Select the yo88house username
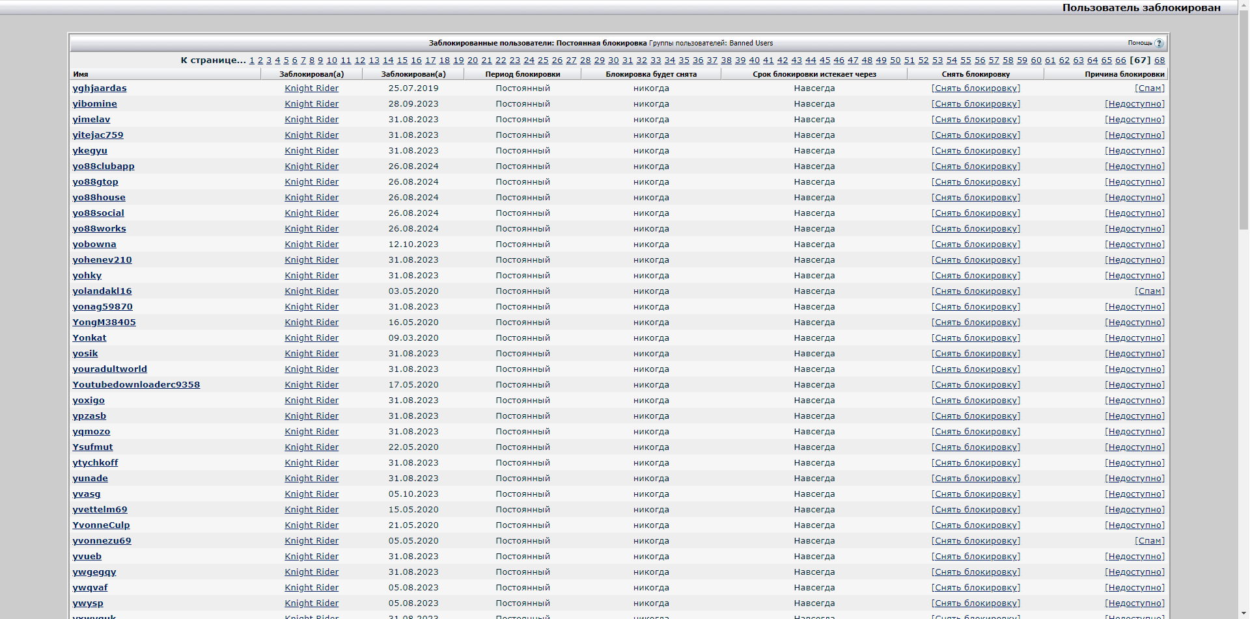The width and height of the screenshot is (1250, 619). (x=99, y=198)
